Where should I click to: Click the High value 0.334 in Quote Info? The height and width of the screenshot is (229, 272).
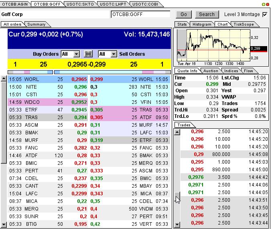[212, 97]
